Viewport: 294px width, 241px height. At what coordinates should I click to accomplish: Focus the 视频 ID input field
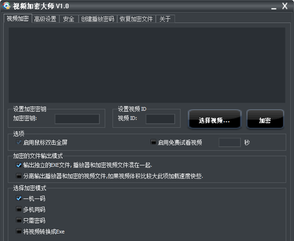[x=160, y=119]
